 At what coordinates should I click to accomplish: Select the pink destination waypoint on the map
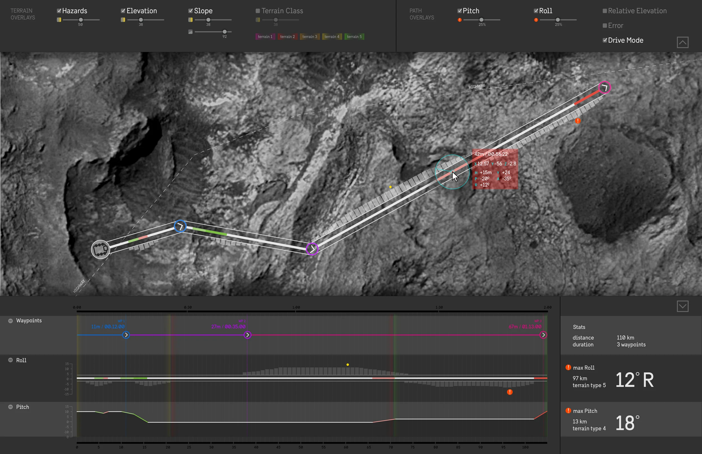[604, 87]
